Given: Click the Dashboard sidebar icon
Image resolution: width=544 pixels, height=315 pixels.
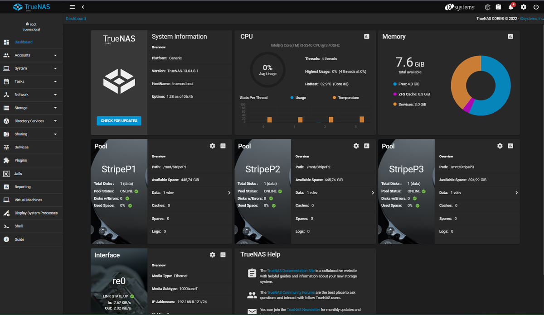Looking at the screenshot, I should [x=6, y=42].
